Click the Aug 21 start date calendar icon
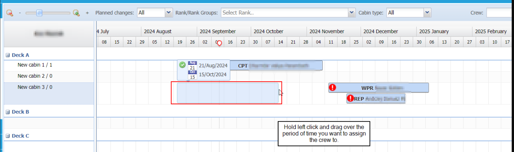The width and height of the screenshot is (514, 152). (192, 65)
